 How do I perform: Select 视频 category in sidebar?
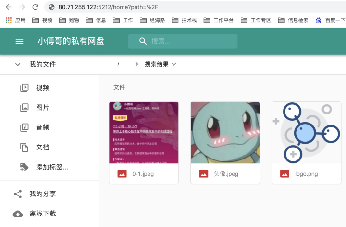[43, 88]
